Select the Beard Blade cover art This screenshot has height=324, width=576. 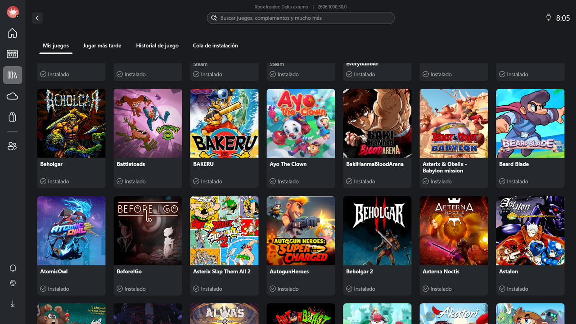pos(531,123)
